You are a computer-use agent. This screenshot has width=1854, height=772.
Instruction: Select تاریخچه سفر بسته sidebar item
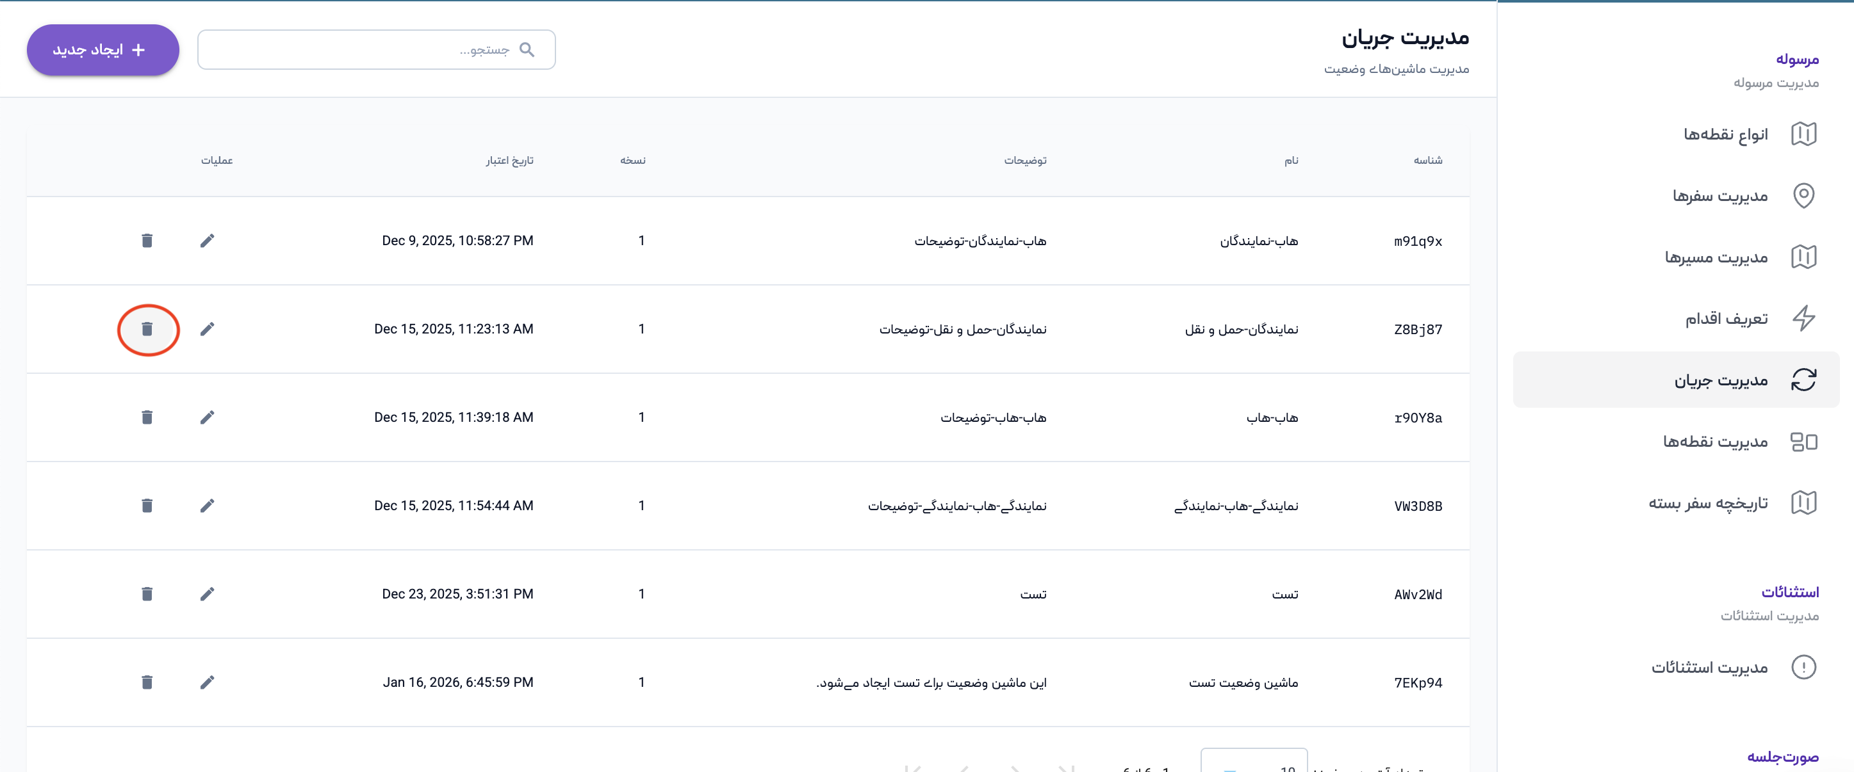click(x=1708, y=503)
